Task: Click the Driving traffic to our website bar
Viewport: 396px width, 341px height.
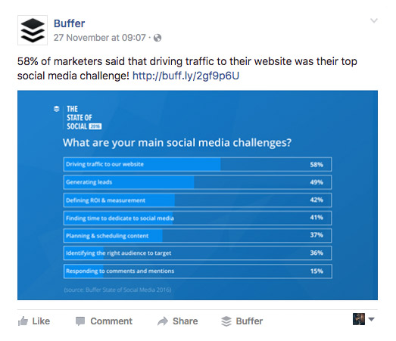Action: [x=198, y=164]
